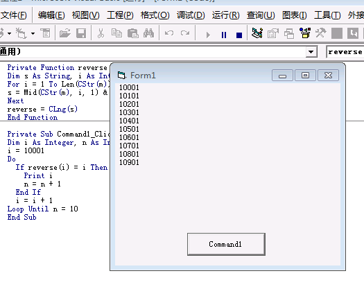Open the reverse procedure combo box

(x=345, y=52)
